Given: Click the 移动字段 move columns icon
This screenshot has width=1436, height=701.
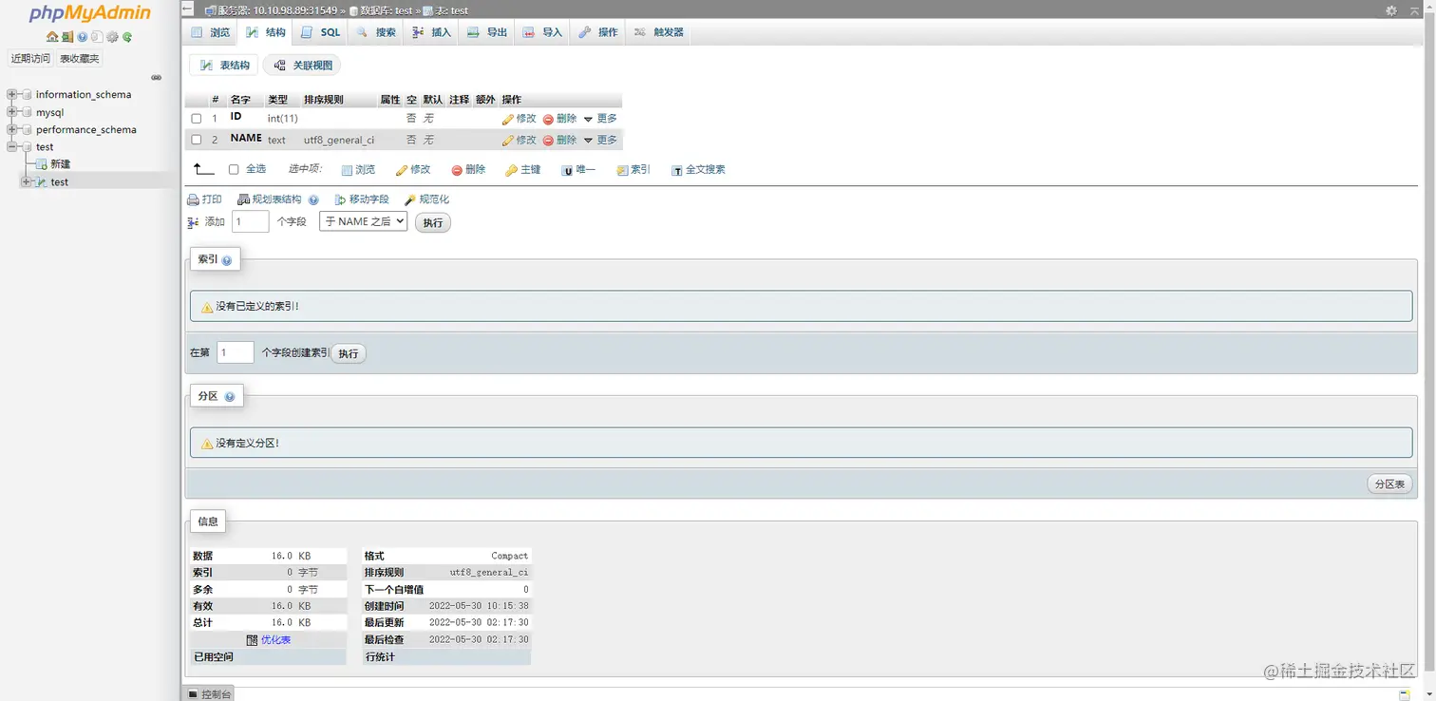Looking at the screenshot, I should 340,199.
